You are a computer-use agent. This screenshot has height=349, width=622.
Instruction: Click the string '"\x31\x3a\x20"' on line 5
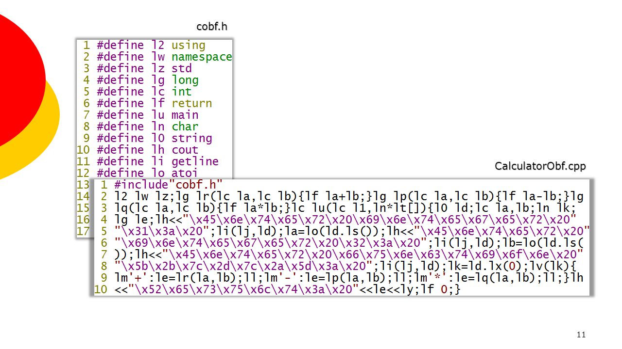pos(162,231)
